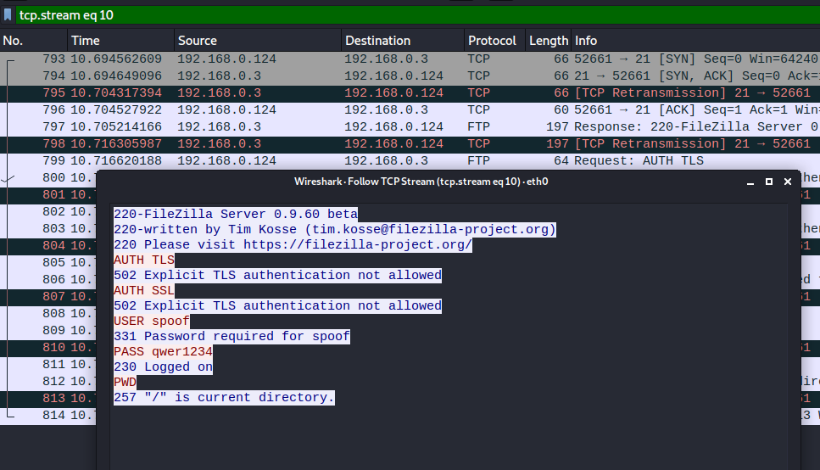The height and width of the screenshot is (470, 820).
Task: Select packet 813 in packet list
Action: tap(48, 398)
